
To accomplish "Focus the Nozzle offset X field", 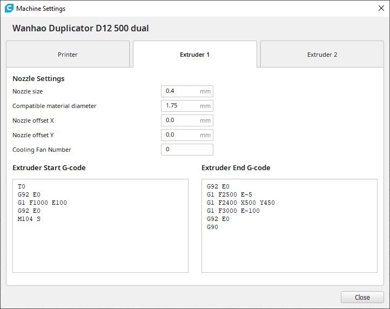I will point(187,120).
